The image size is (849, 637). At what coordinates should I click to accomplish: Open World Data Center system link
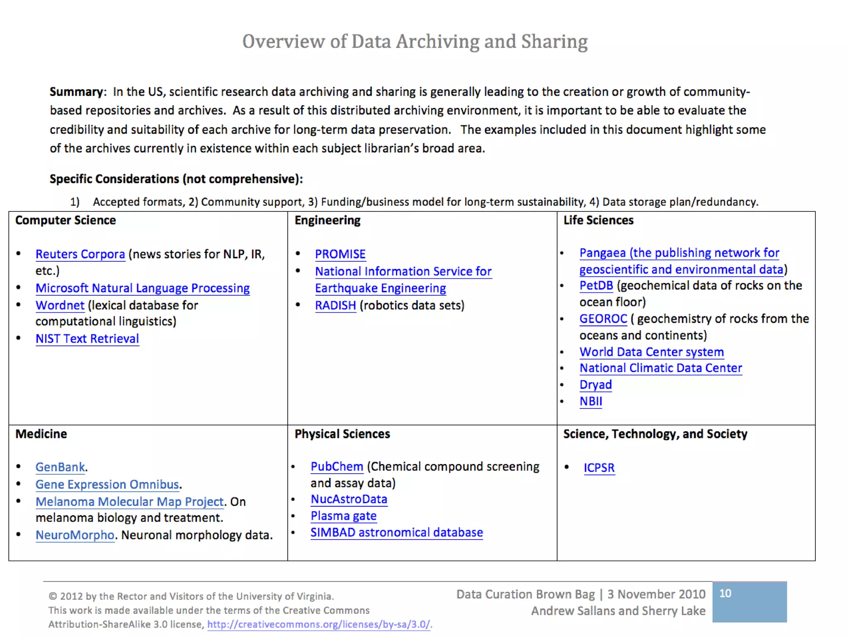[x=651, y=352]
